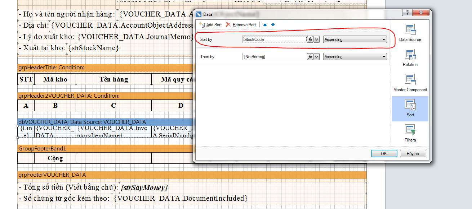Open expression editor for Sort by row
Screen dimensions: 472x209
310,40
